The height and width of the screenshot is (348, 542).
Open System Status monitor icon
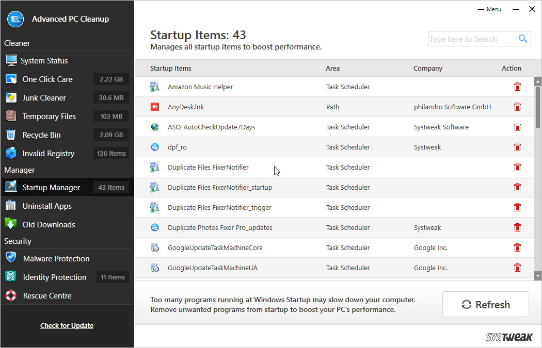coord(11,60)
